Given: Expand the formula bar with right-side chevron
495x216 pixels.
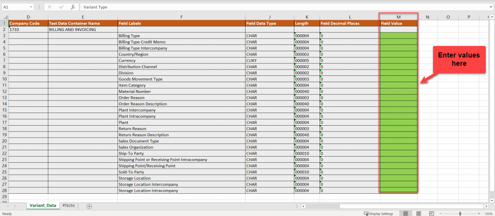Looking at the screenshot, I should click(x=492, y=7).
